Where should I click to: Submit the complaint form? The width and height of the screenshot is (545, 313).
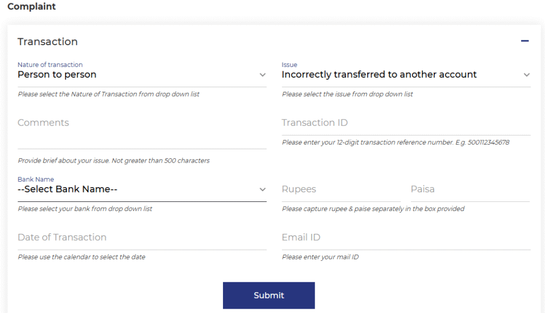click(x=269, y=295)
